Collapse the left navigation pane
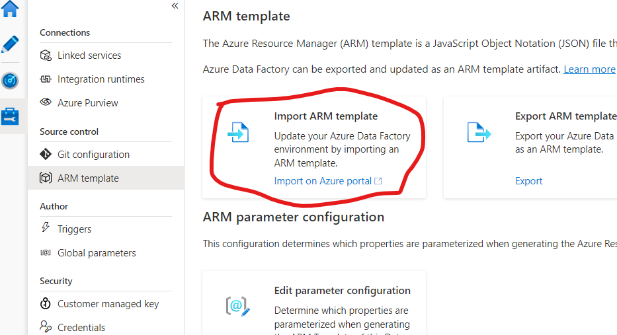This screenshot has height=335, width=617. [175, 6]
